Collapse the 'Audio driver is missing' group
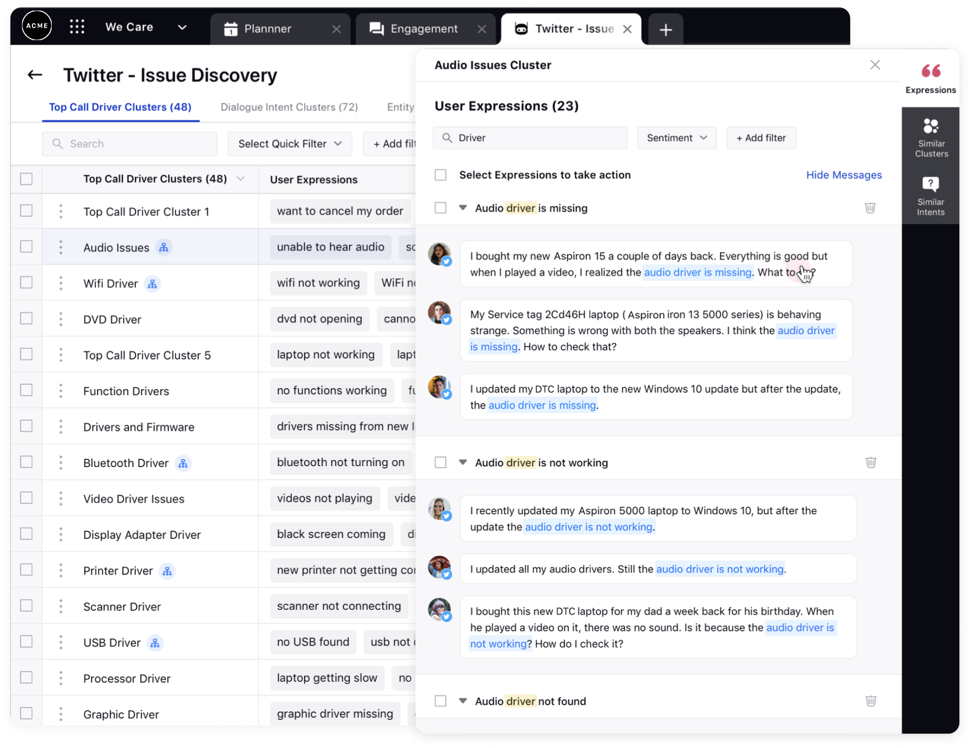This screenshot has height=748, width=971. (463, 208)
